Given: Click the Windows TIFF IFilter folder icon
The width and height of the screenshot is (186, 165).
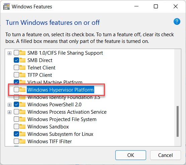Looking at the screenshot, I should pyautogui.click(x=22, y=141).
